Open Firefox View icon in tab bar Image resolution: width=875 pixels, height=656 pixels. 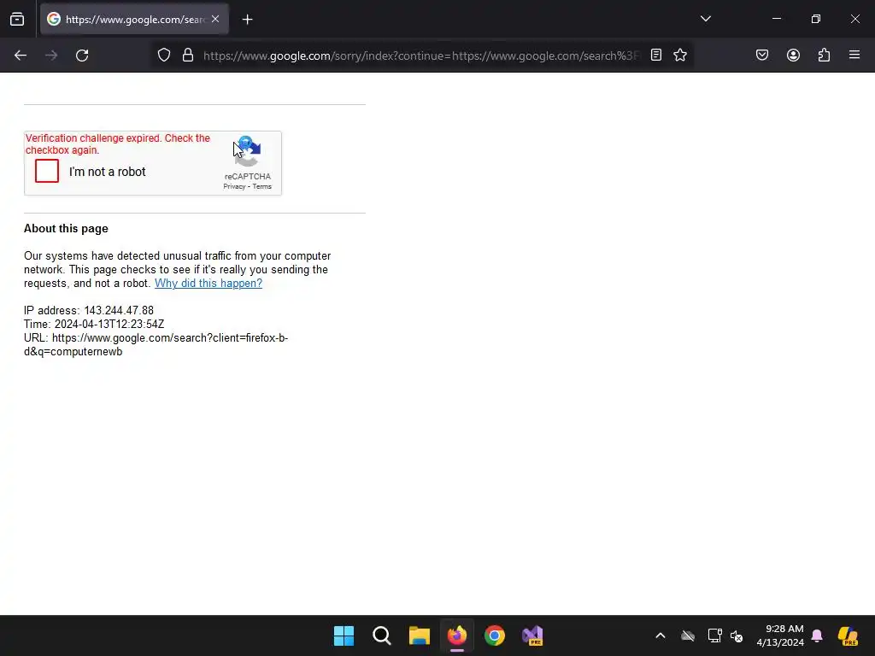(17, 20)
